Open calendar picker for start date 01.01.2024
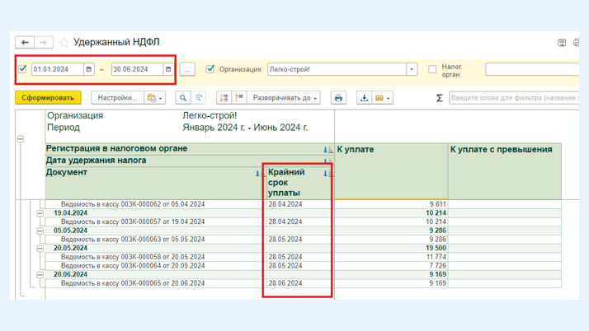 (x=89, y=69)
